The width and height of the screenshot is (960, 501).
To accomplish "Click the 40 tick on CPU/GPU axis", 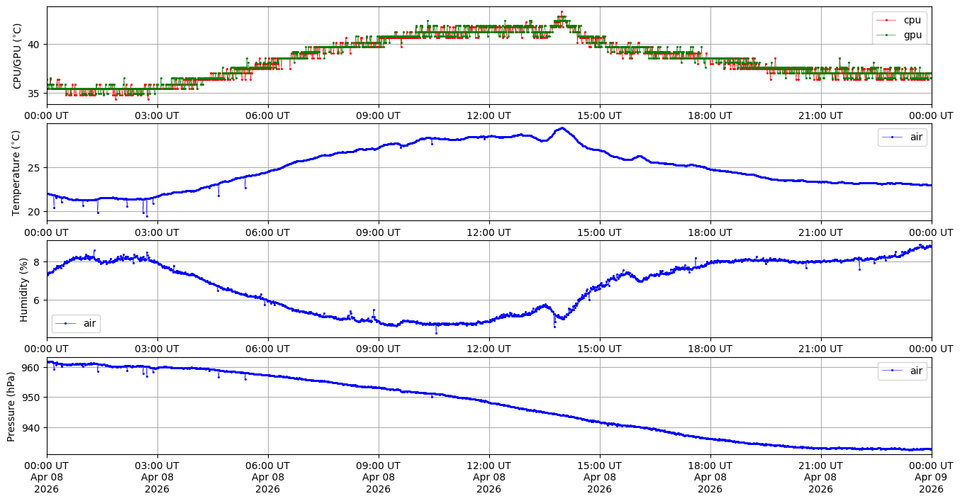I will [35, 44].
